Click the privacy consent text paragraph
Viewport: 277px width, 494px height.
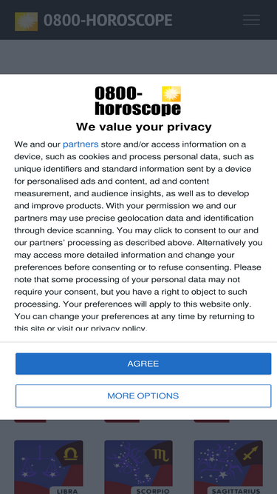tap(139, 236)
